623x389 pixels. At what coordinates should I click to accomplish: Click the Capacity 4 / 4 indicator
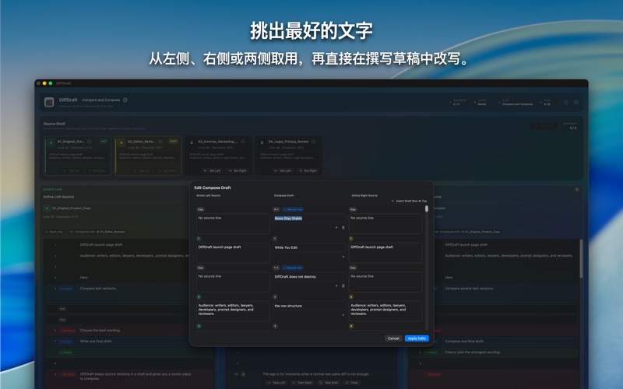[570, 126]
